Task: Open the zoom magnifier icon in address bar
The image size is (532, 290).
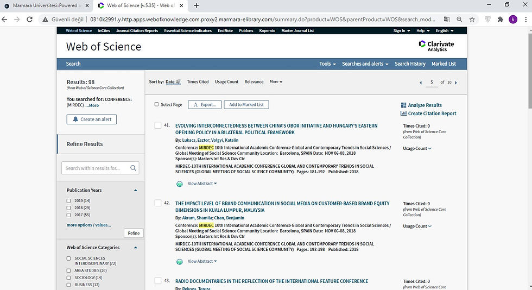Action: pyautogui.click(x=459, y=20)
